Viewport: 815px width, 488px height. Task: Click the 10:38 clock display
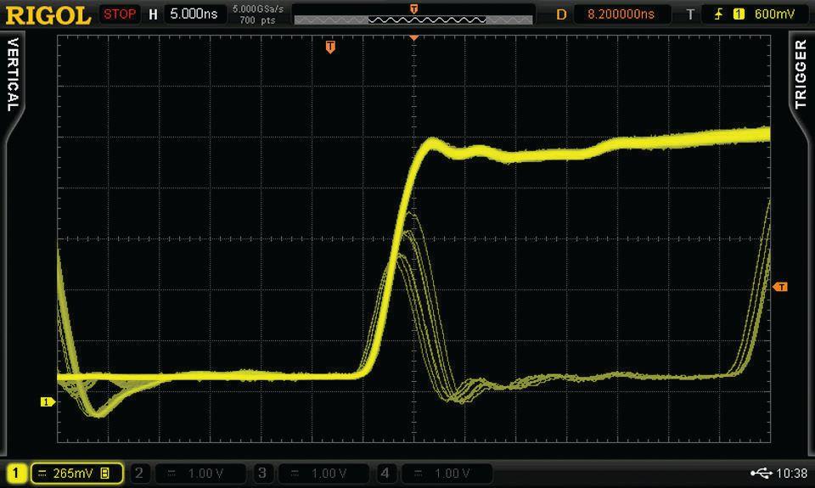pos(791,473)
